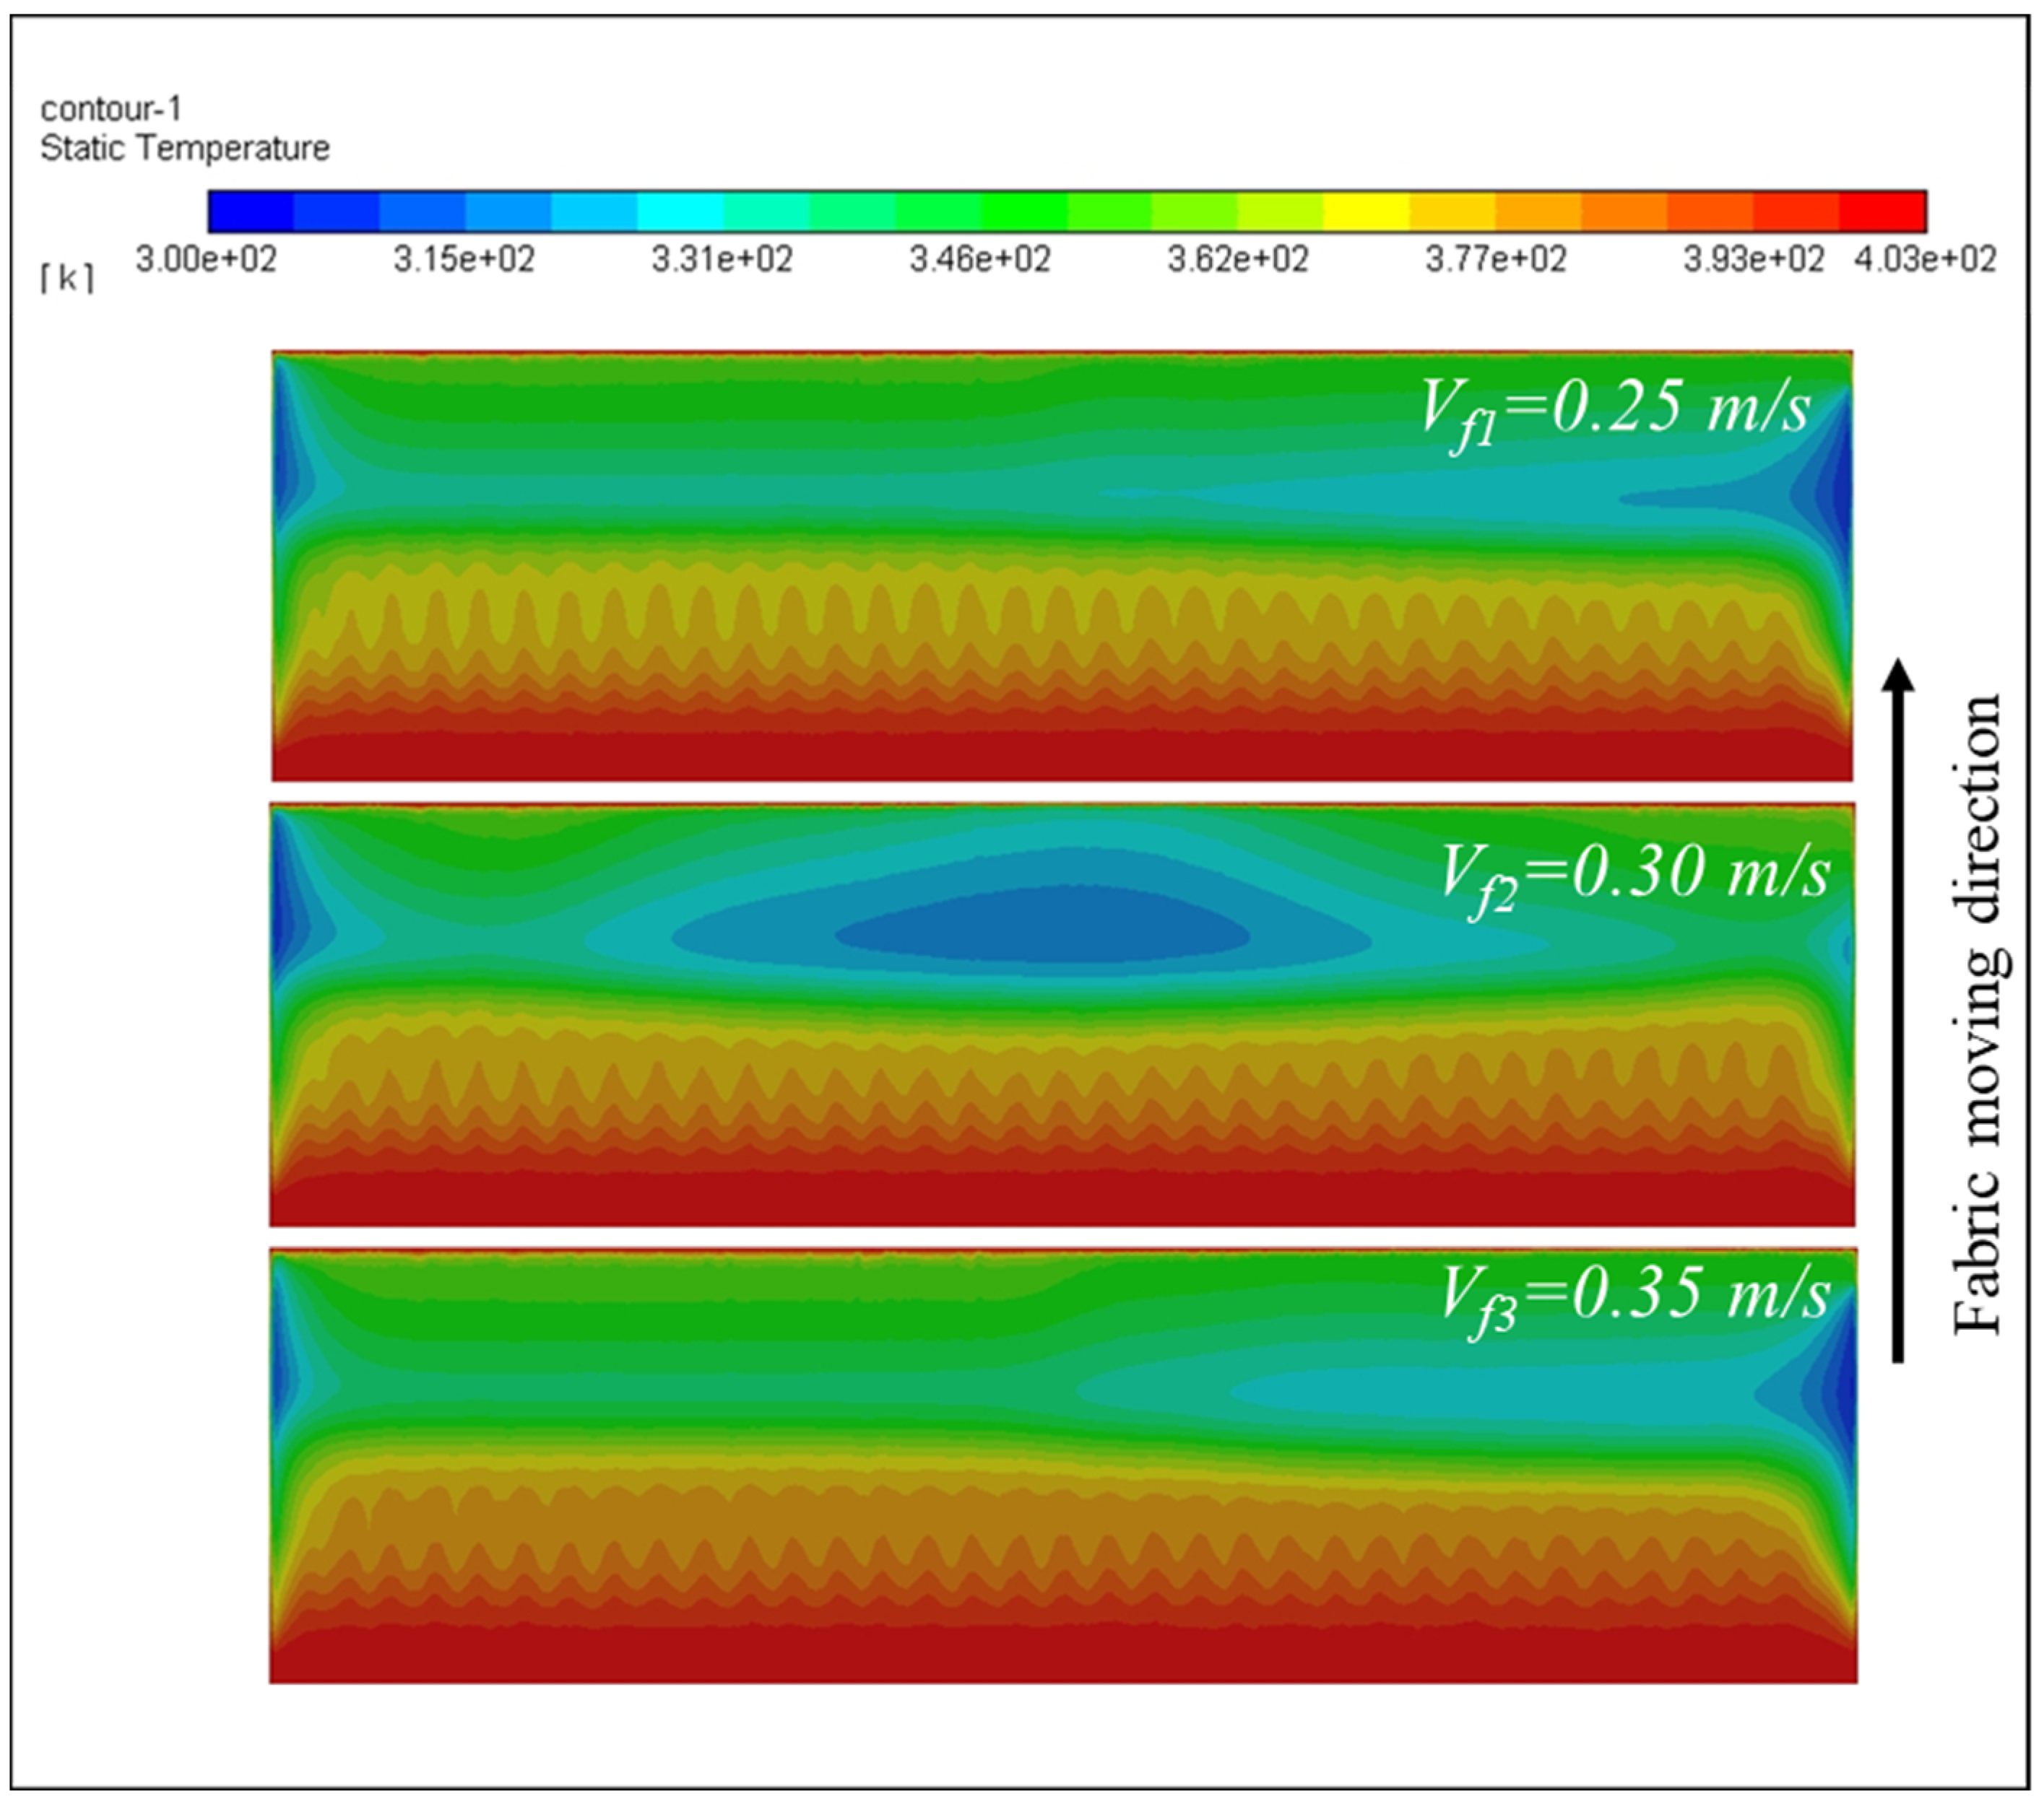The width and height of the screenshot is (2044, 1804).
Task: Click the Static Temperature label
Action: (x=185, y=148)
